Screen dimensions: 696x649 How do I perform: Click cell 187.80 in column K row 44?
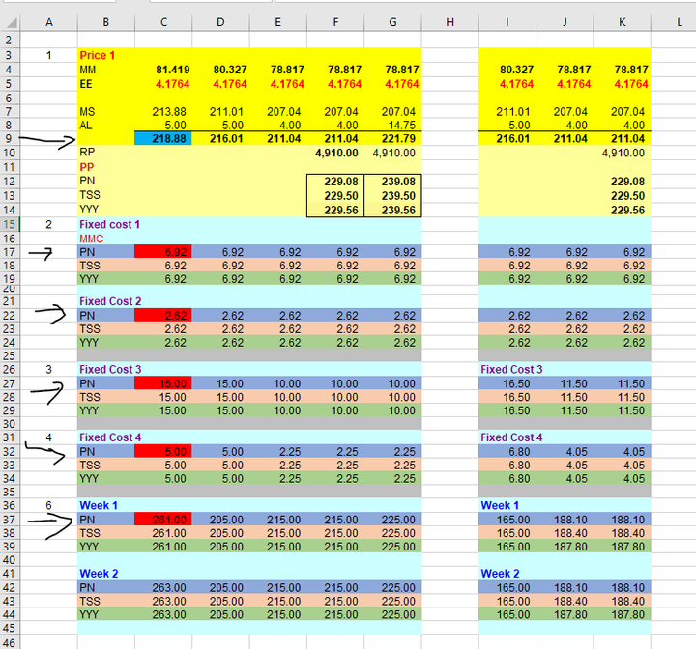pyautogui.click(x=623, y=615)
